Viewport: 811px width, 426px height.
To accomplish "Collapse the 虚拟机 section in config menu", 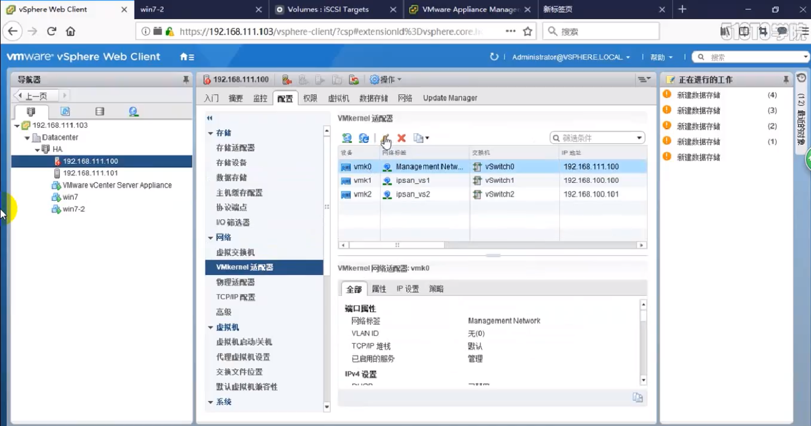I will coord(210,327).
